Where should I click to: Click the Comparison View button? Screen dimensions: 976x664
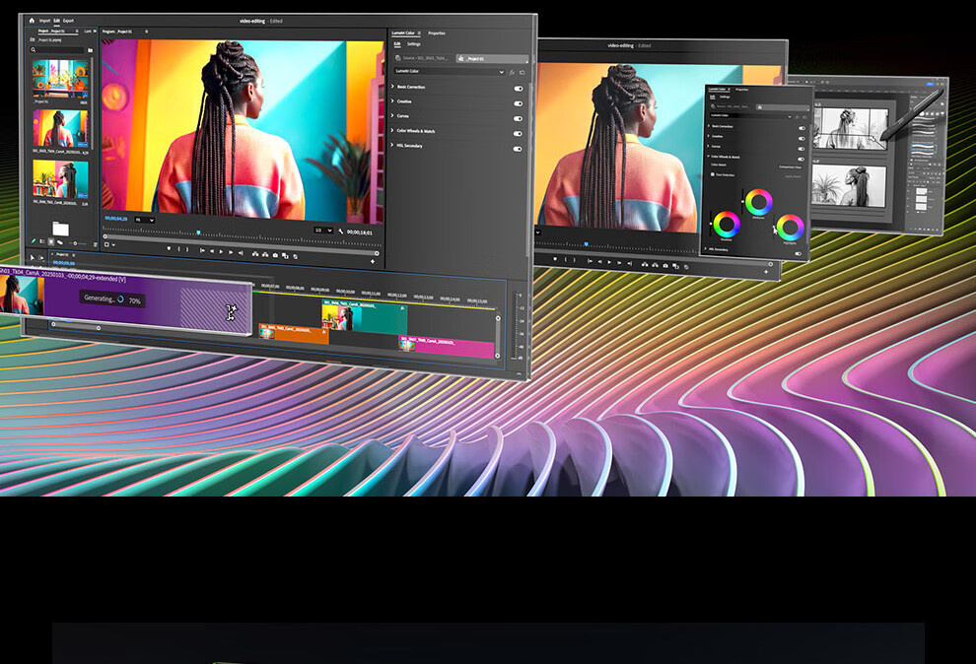coord(788,166)
